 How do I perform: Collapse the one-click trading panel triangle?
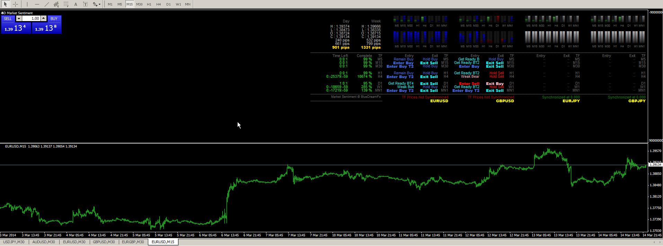pos(2,13)
